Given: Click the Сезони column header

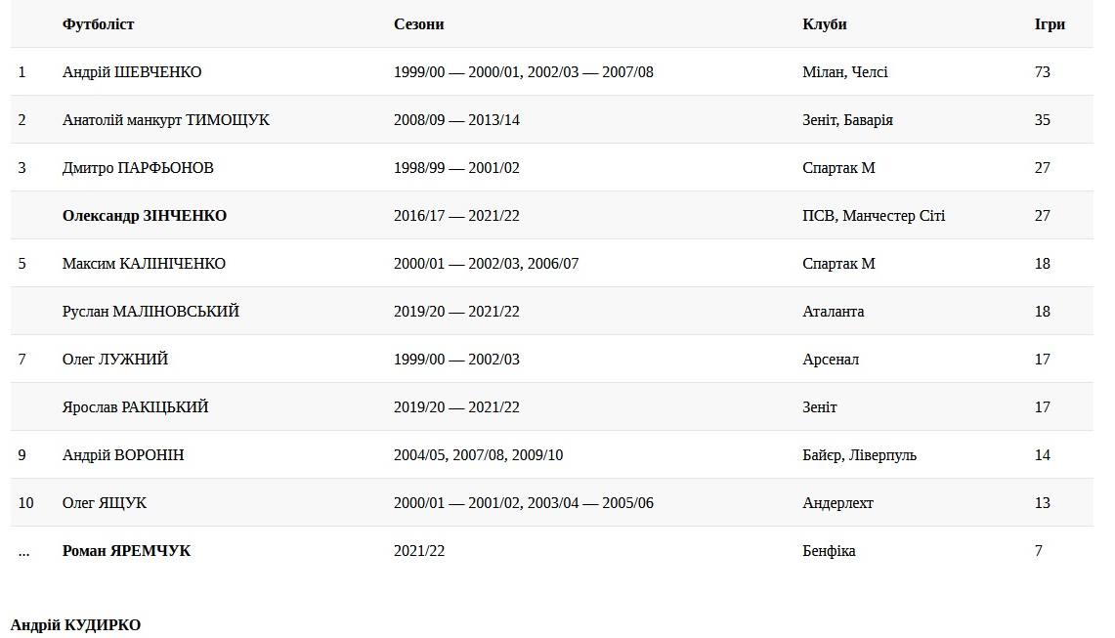Looking at the screenshot, I should tap(418, 24).
